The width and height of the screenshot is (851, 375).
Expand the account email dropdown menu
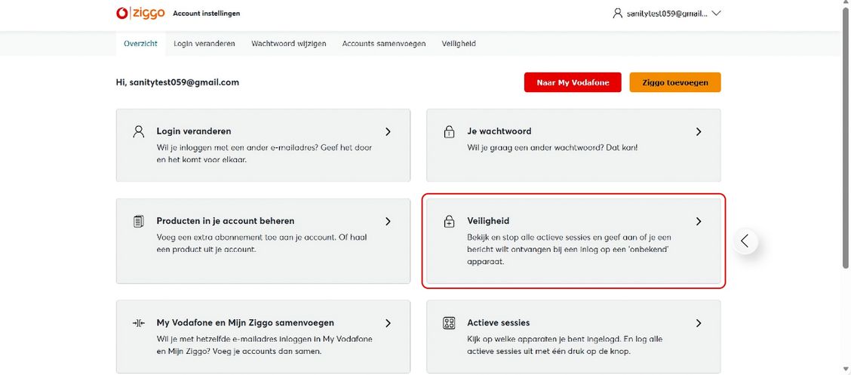[x=716, y=14]
